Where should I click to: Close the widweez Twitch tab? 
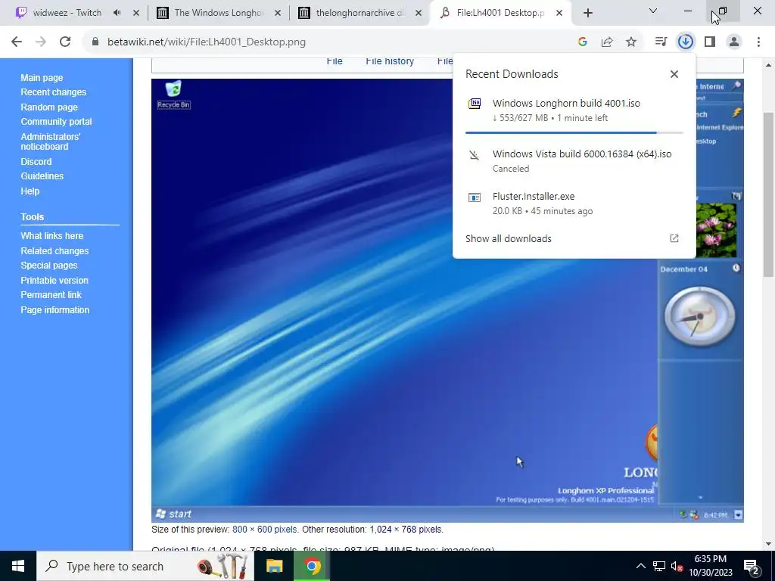[136, 13]
